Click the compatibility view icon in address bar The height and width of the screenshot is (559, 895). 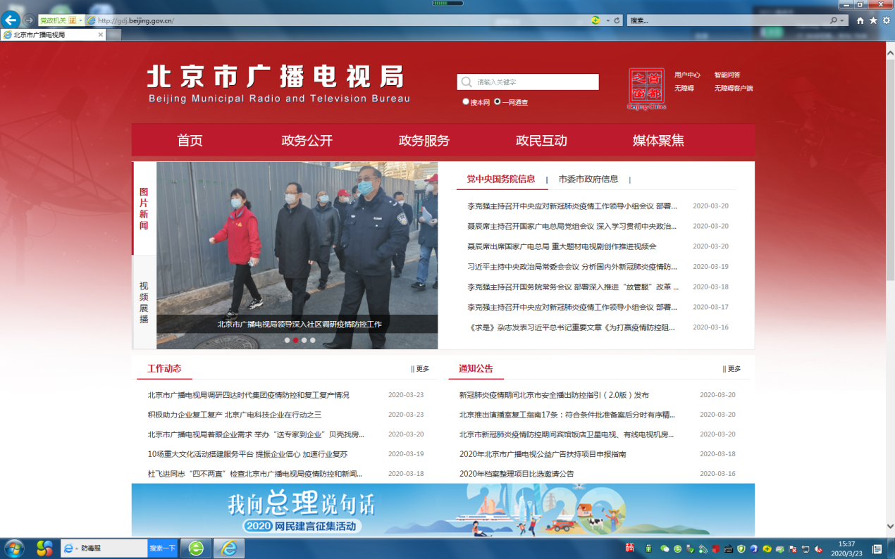(x=596, y=20)
